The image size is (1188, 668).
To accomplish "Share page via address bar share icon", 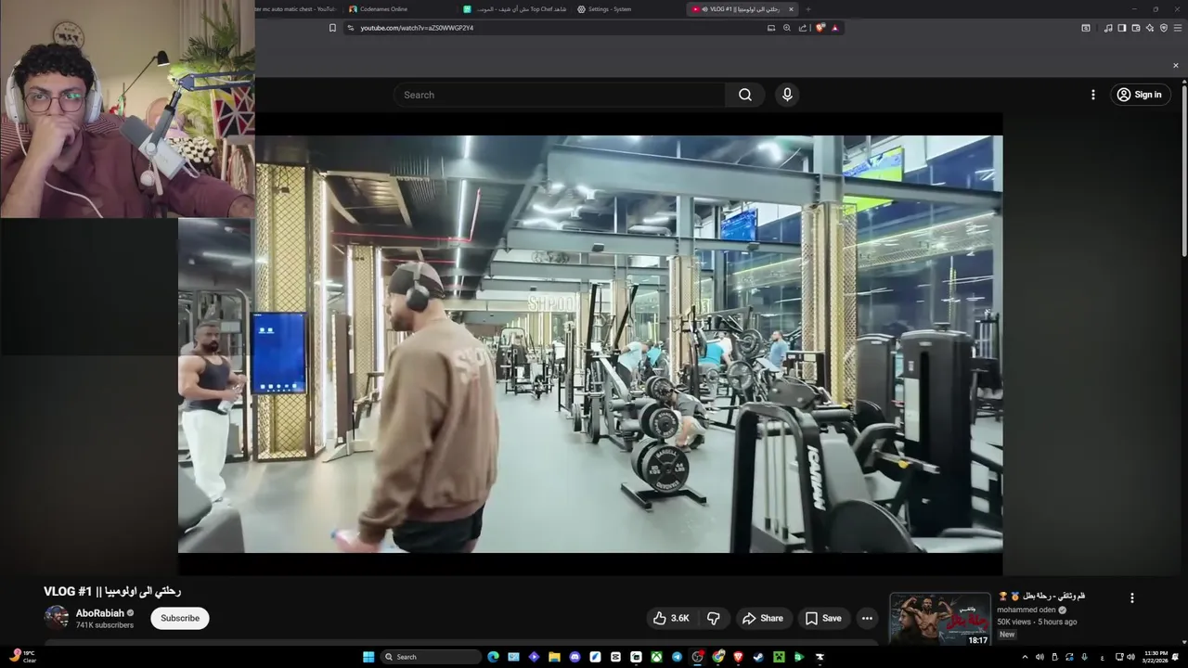I will click(x=803, y=28).
